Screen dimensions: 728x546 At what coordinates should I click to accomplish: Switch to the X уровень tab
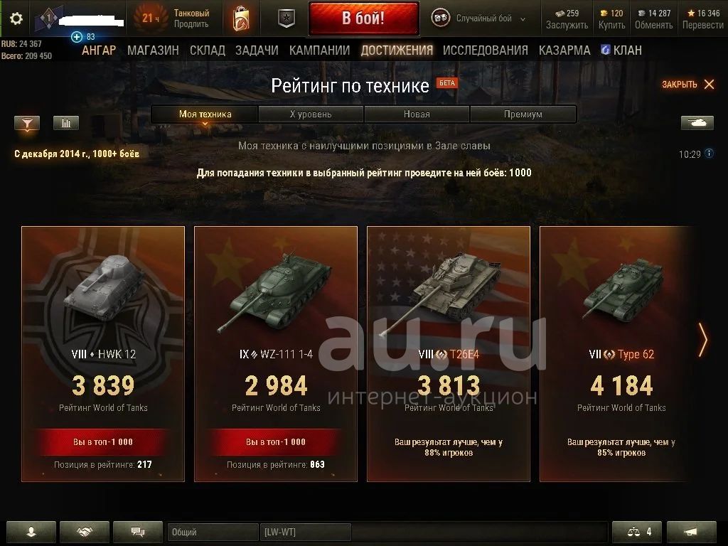311,114
